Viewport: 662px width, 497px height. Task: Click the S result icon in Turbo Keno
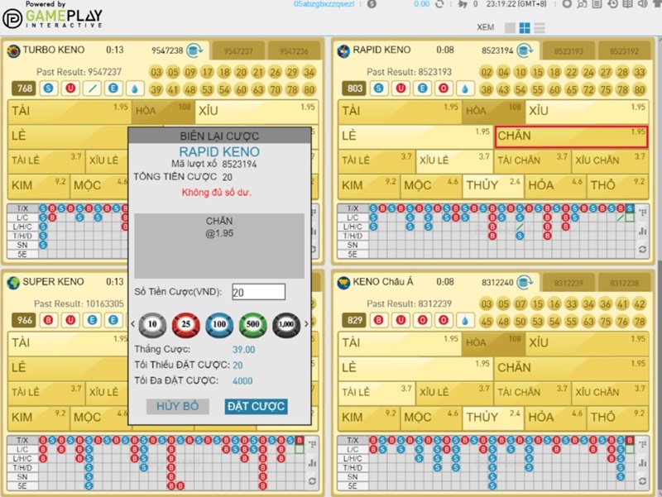[x=49, y=88]
